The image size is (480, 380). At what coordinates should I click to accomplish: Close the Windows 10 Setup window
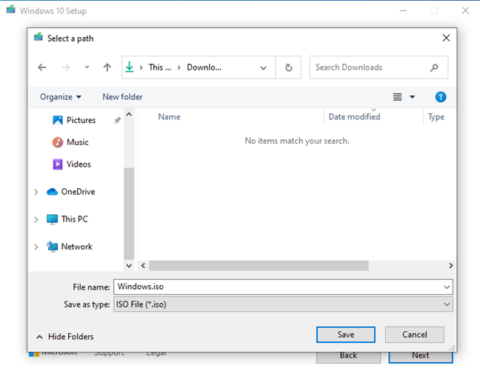coord(465,10)
